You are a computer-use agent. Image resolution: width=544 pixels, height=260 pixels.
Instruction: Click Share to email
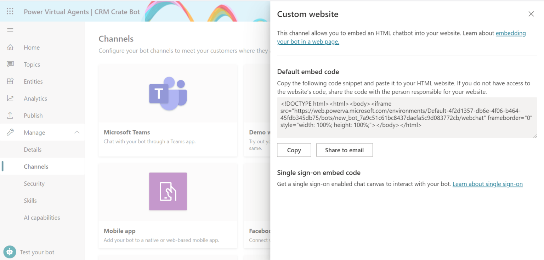pos(344,150)
